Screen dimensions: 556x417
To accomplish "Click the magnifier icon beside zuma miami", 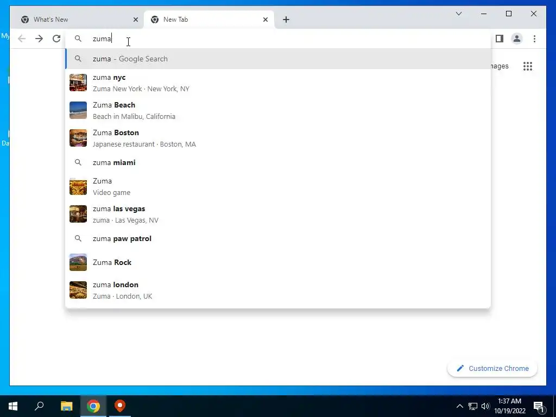I will 78,162.
